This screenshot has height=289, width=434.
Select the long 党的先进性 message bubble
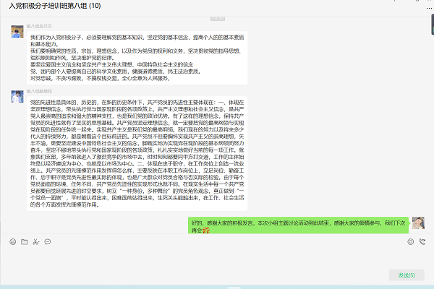coord(137,153)
